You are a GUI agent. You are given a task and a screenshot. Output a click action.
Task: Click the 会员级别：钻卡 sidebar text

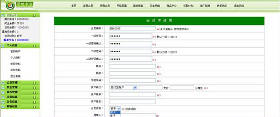pos(13,36)
